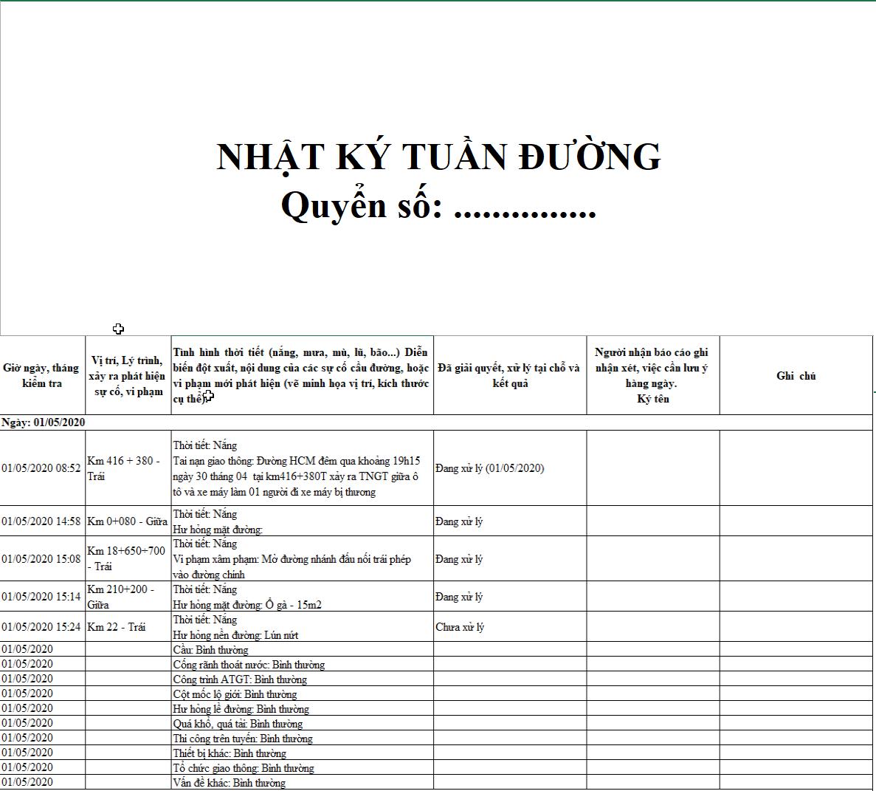Screen dimensions: 876x791
Task: Click the "Vi phạm xâm phạm" description cell
Action: click(292, 559)
